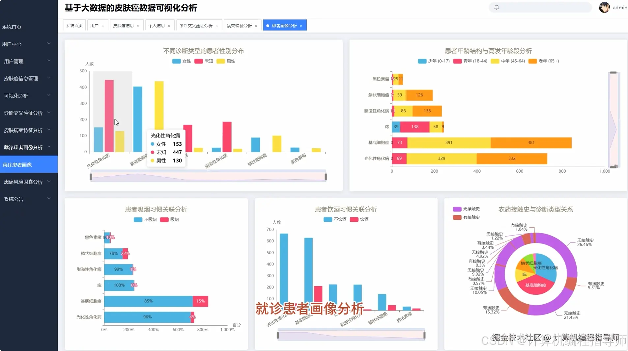Click gender chart zoom slider left handle
628x351 pixels.
tap(91, 177)
